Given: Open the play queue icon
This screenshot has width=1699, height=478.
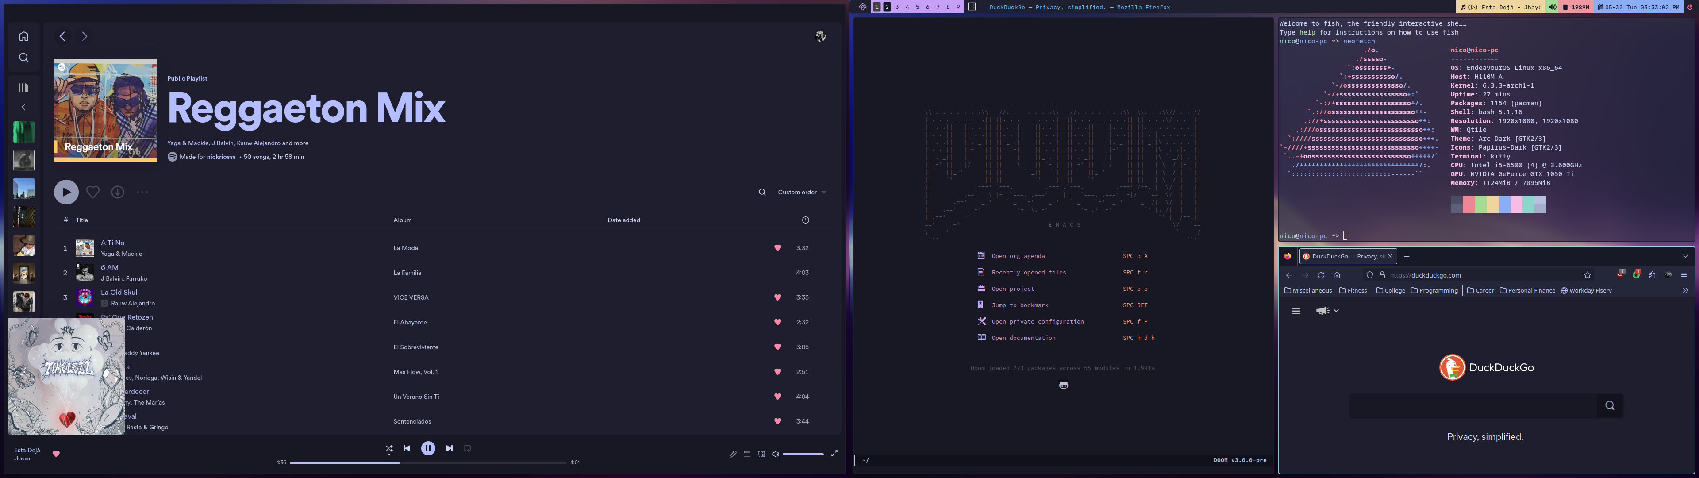Looking at the screenshot, I should (747, 454).
